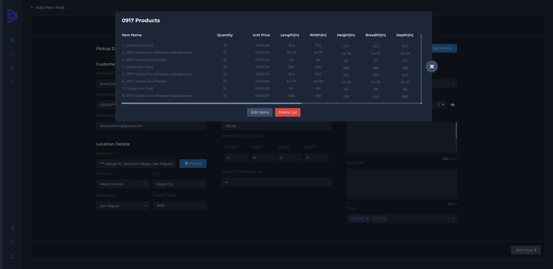Click the Breadth(in) column header
553x269 pixels.
pos(376,35)
